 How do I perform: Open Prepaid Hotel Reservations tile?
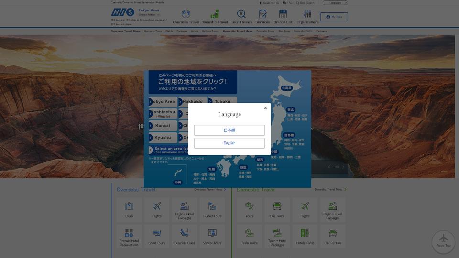tap(129, 236)
